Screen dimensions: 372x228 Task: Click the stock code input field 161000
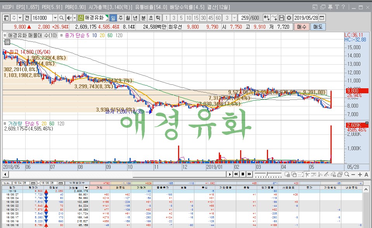click(x=42, y=18)
